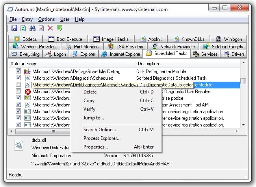This screenshot has height=187, width=256.
Task: Switch to the Boot Execute tab
Action: pyautogui.click(x=65, y=39)
